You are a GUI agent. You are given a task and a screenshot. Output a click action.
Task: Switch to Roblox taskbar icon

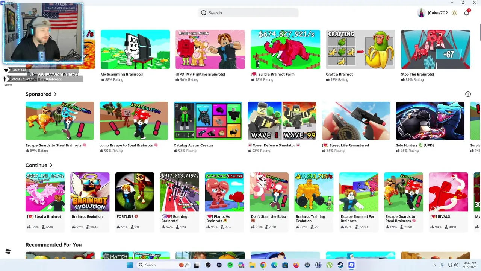coord(351,265)
